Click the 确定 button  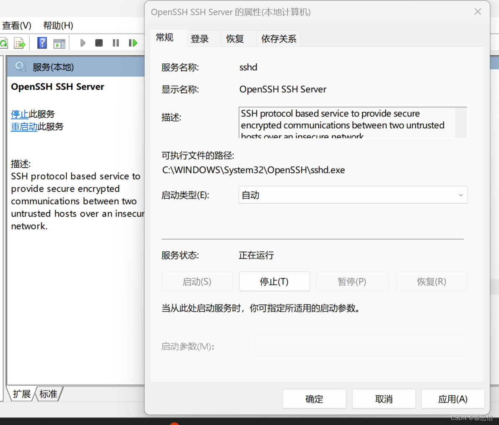314,399
